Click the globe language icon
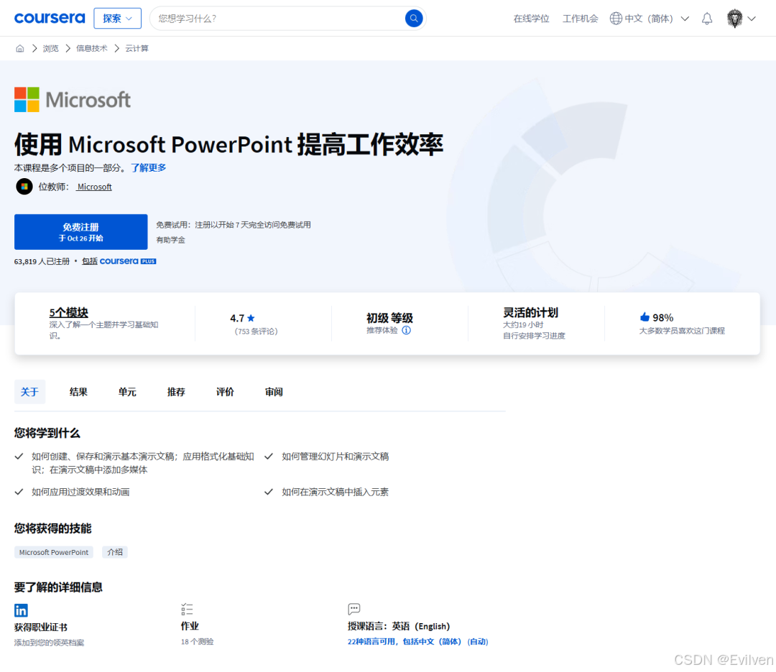The width and height of the screenshot is (776, 672). [x=616, y=18]
